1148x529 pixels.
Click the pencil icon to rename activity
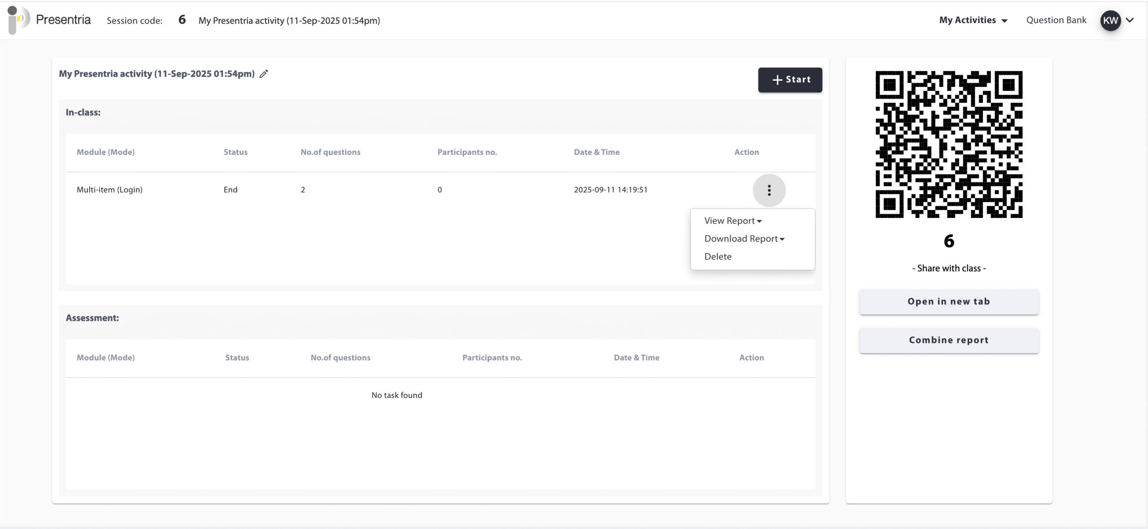click(x=264, y=74)
